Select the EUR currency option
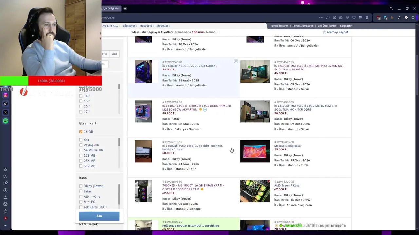 (x=105, y=54)
